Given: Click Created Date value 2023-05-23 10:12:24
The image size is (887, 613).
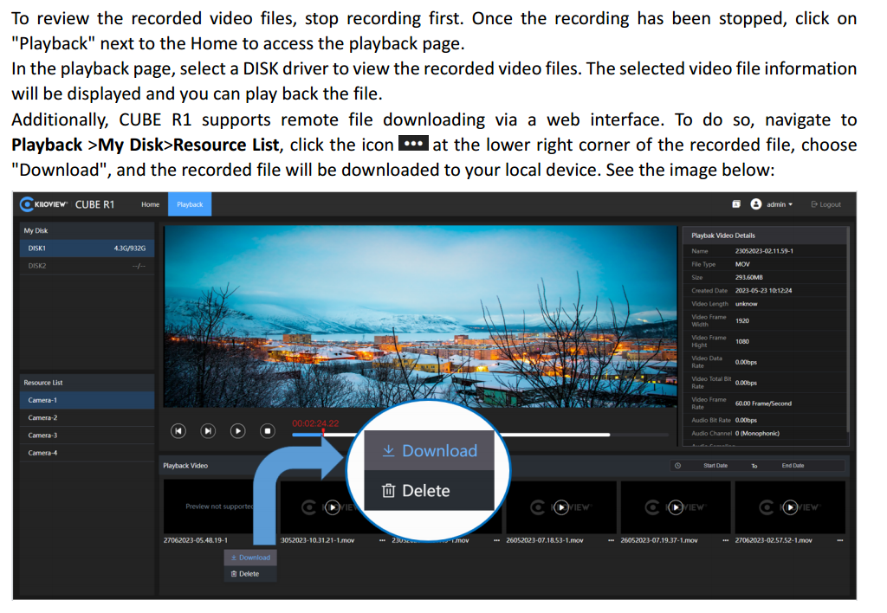Looking at the screenshot, I should click(x=763, y=291).
